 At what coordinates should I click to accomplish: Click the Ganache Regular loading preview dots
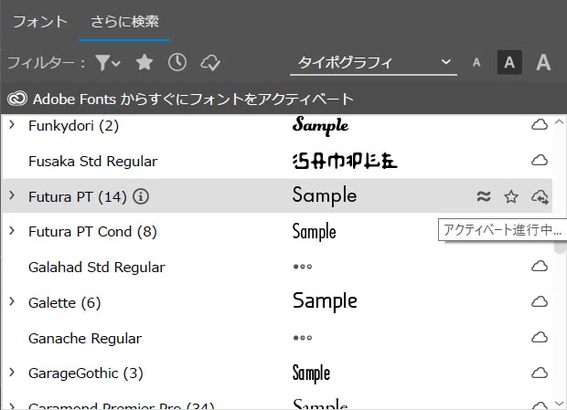303,338
